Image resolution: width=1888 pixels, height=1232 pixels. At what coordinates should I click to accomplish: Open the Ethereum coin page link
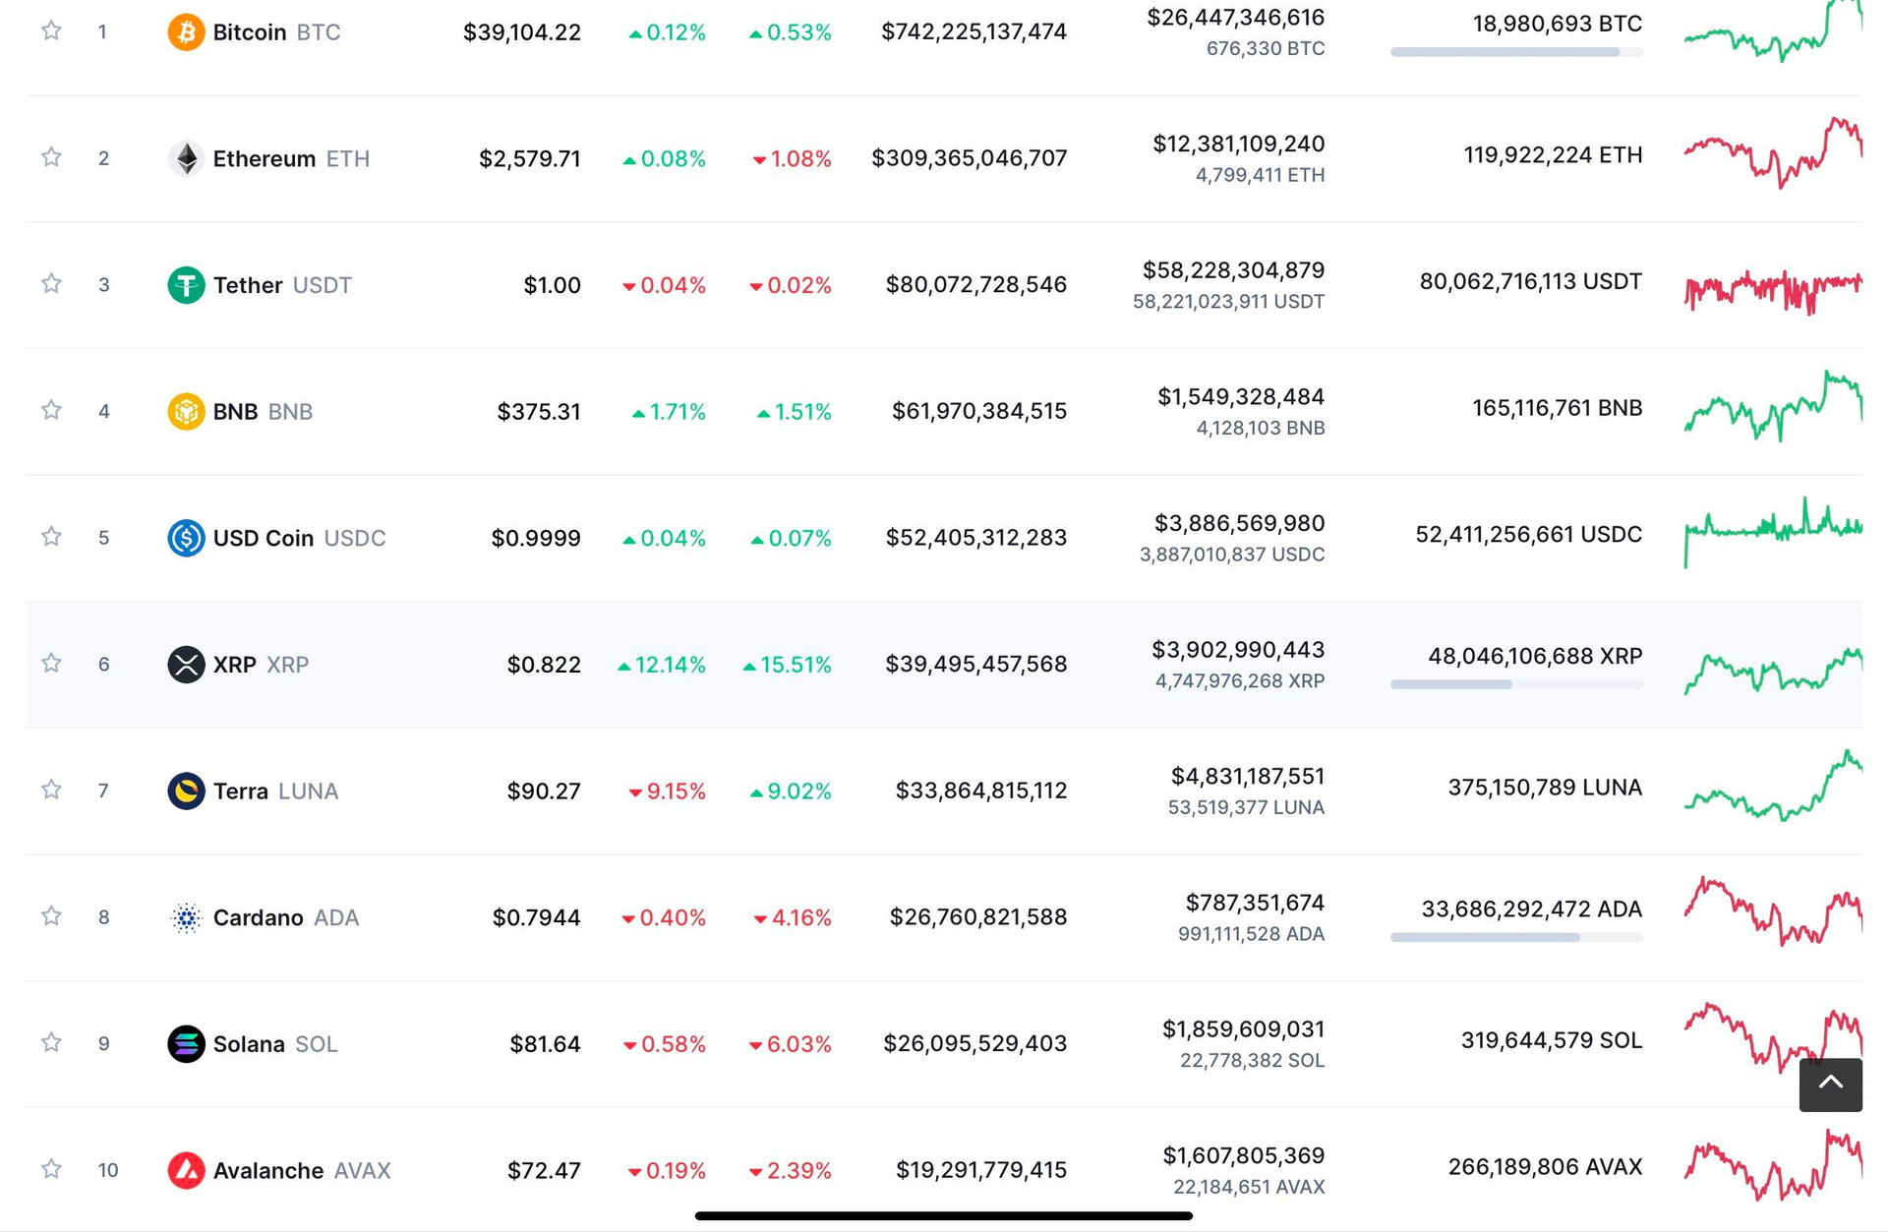coord(265,158)
